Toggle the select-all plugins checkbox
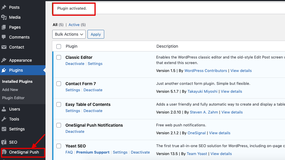285x160 pixels. pyautogui.click(x=59, y=47)
